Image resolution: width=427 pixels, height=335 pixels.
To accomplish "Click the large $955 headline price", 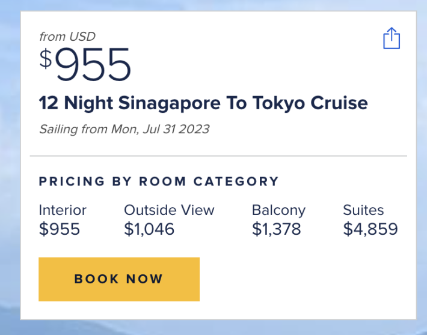I will [x=93, y=65].
